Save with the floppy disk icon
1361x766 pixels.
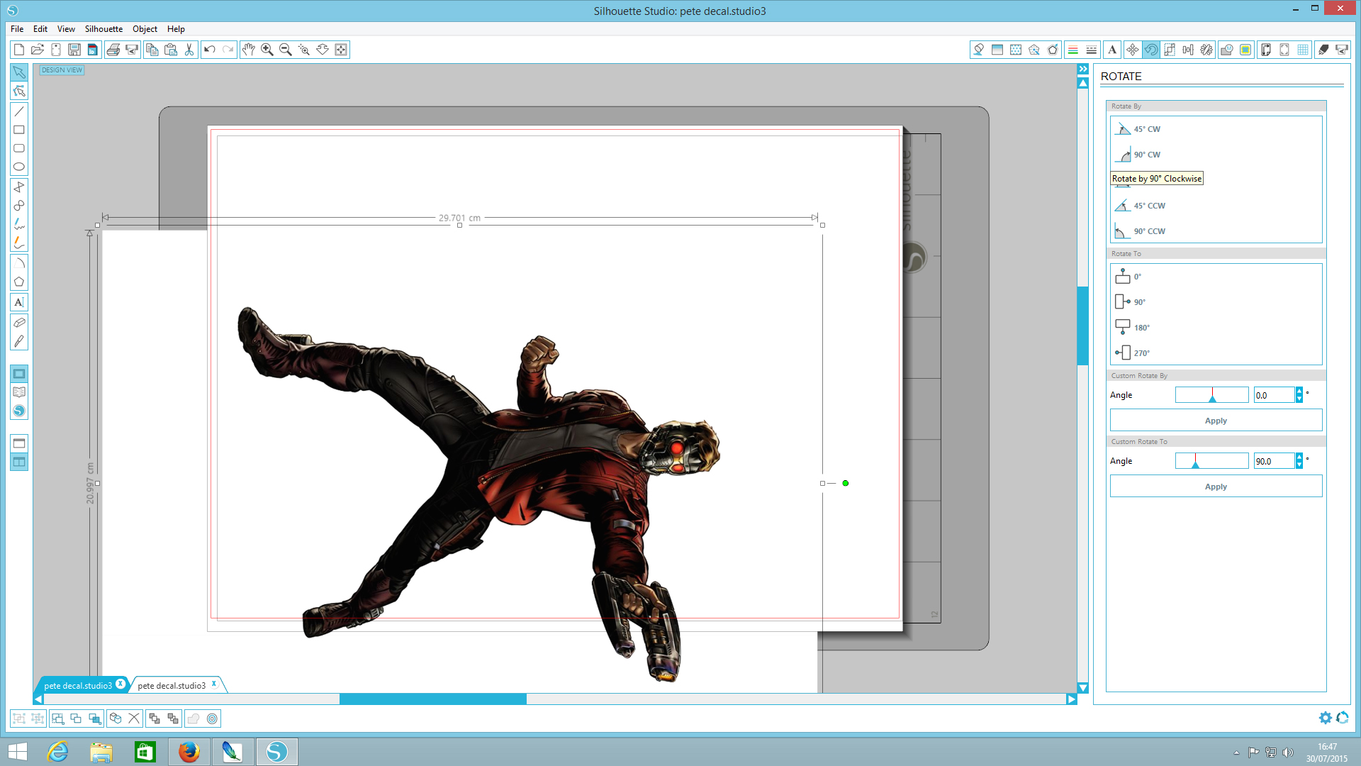(74, 50)
